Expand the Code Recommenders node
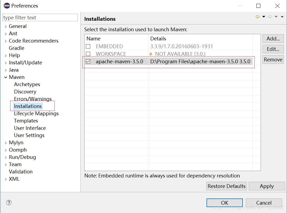Screen dimensions: 287x213 point(6,41)
